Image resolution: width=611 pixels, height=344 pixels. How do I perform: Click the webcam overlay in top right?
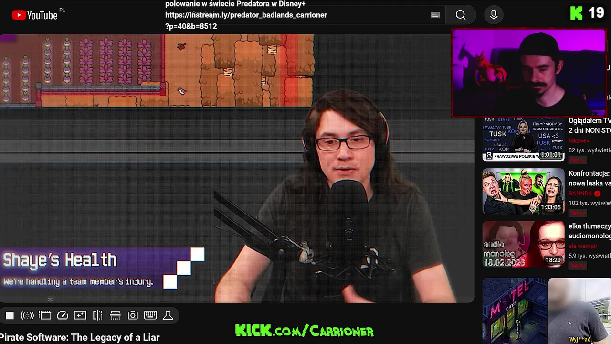coord(529,73)
